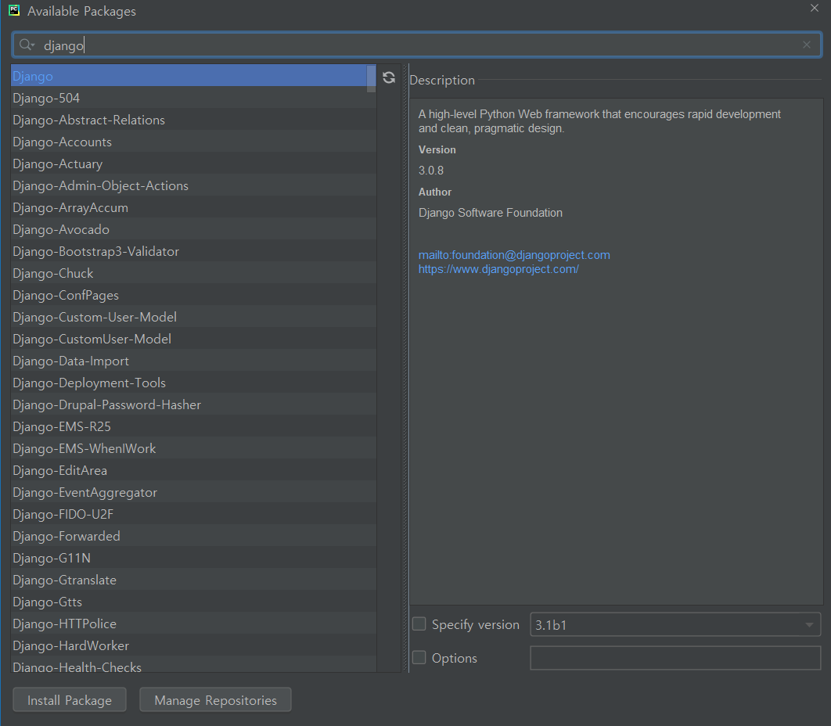Image resolution: width=831 pixels, height=726 pixels.
Task: Click the Options text input field
Action: pyautogui.click(x=675, y=658)
